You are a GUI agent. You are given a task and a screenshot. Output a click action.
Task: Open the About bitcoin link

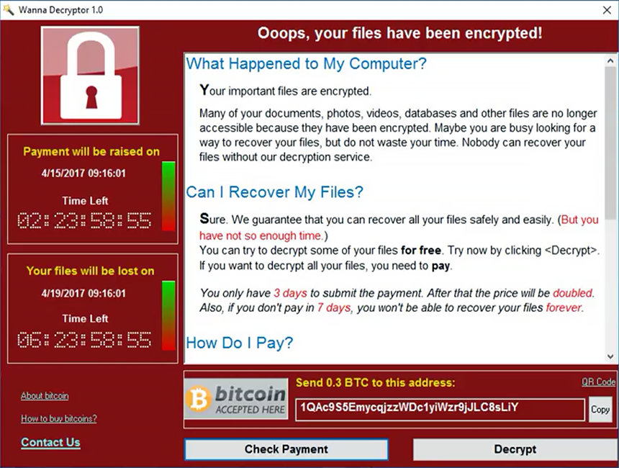[x=45, y=396]
